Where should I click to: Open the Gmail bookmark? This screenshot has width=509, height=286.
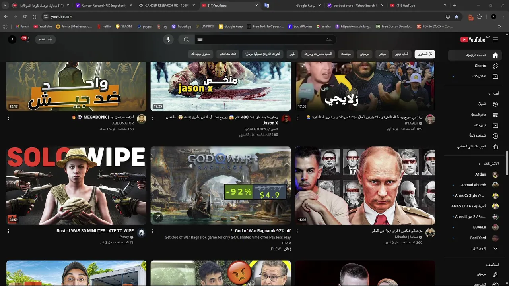pyautogui.click(x=22, y=27)
